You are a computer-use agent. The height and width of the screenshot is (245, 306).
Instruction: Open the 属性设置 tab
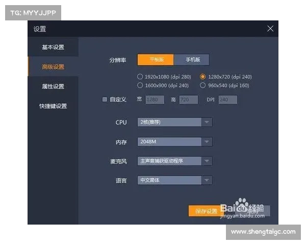pyautogui.click(x=53, y=86)
